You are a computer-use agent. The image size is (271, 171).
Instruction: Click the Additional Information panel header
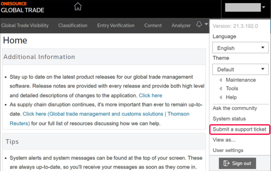pyautogui.click(x=104, y=57)
